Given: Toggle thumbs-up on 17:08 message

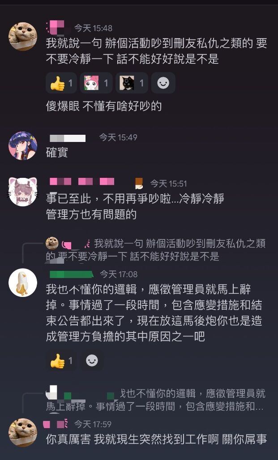Looking at the screenshot, I should pyautogui.click(x=61, y=361).
